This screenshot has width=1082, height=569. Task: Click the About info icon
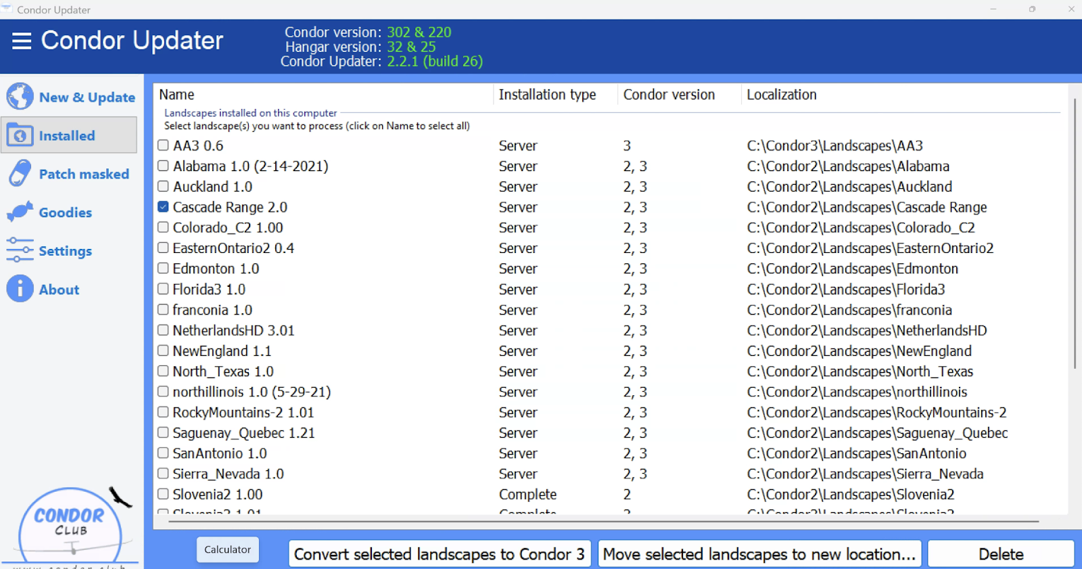tap(20, 289)
